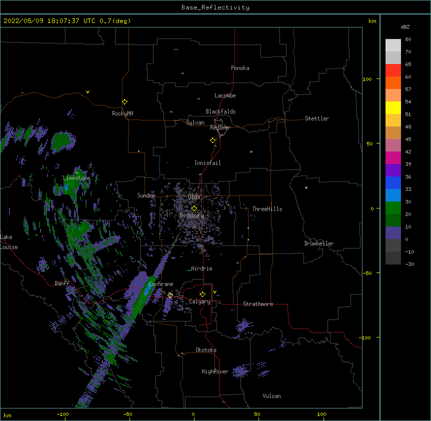Viewport: 431px width, 421px height.
Task: Pick the magenta 39-42 dBZ legend swatch
Action: (393, 157)
